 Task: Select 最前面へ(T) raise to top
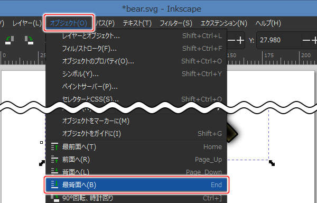click(x=136, y=146)
